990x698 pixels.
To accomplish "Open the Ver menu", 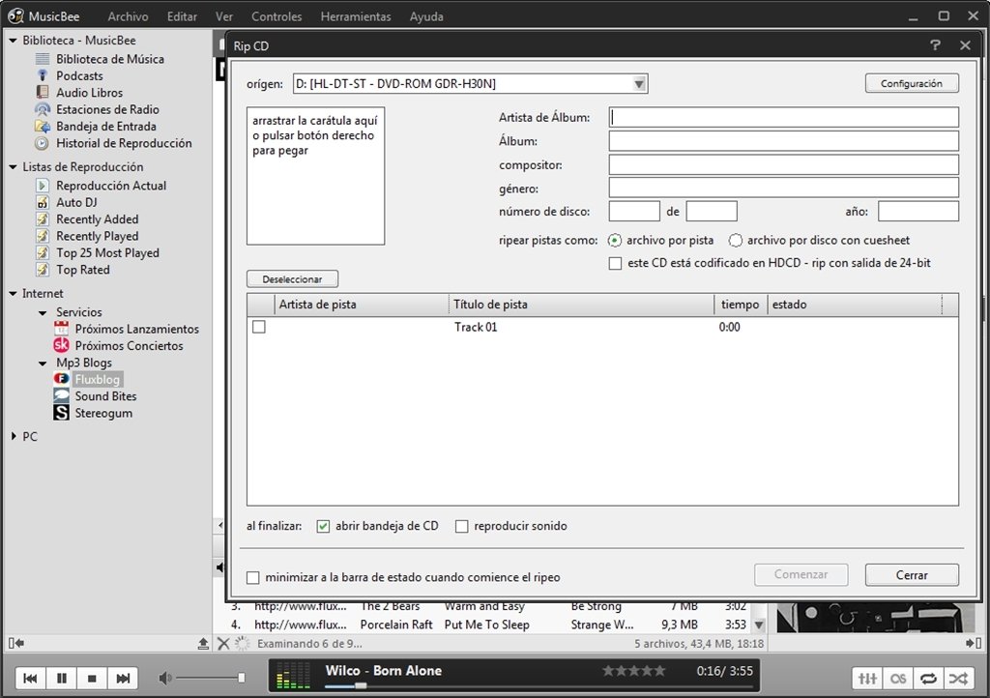I will [x=224, y=16].
